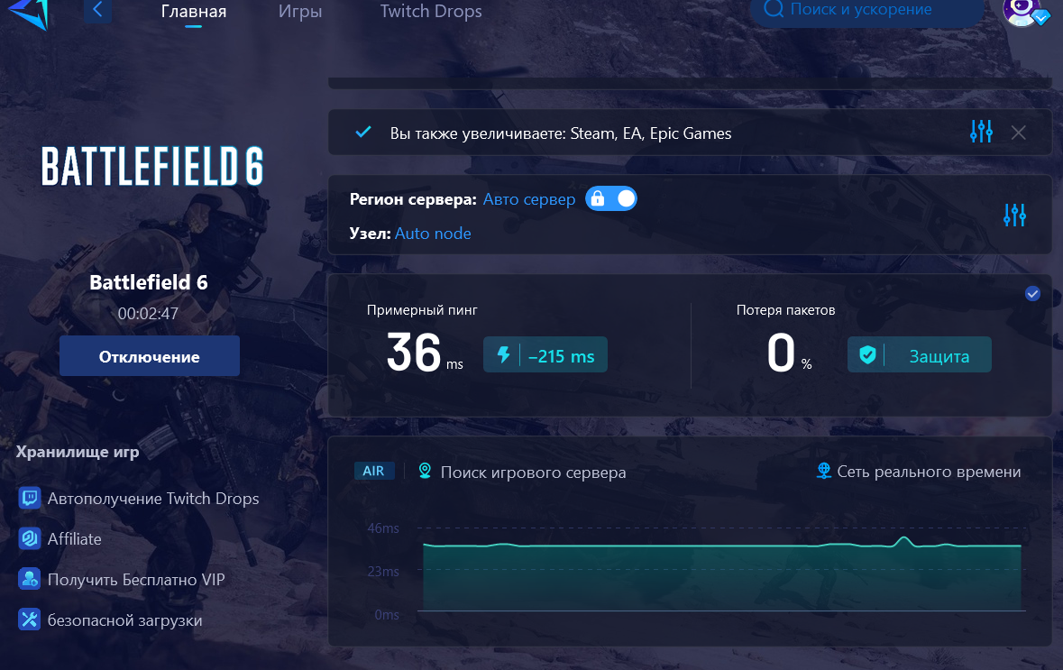
Task: Click the Поиск и ускорение search field
Action: pyautogui.click(x=867, y=11)
